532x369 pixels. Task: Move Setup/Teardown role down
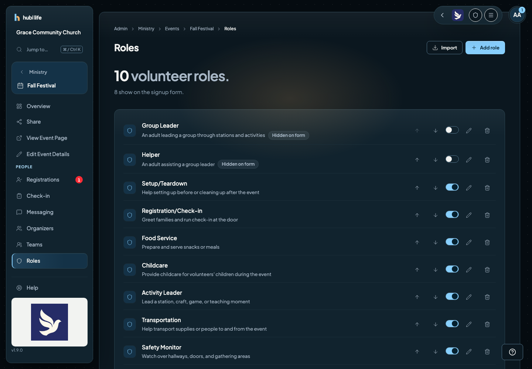click(436, 188)
